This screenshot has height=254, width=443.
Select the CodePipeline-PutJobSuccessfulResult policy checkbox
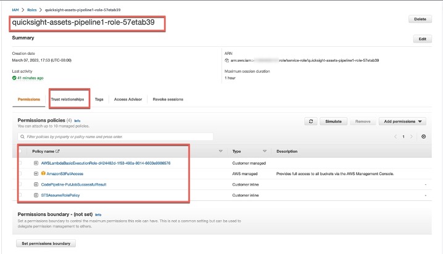(20, 184)
